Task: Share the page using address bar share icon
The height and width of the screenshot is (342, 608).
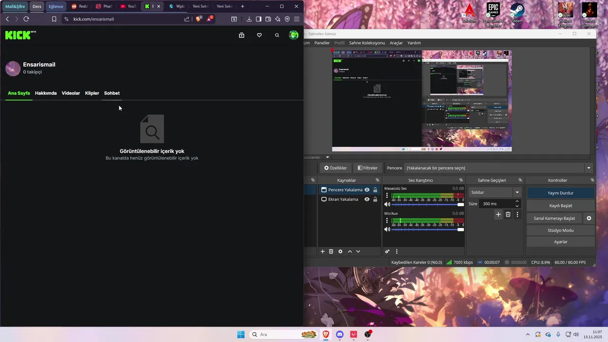Action: coord(187,19)
